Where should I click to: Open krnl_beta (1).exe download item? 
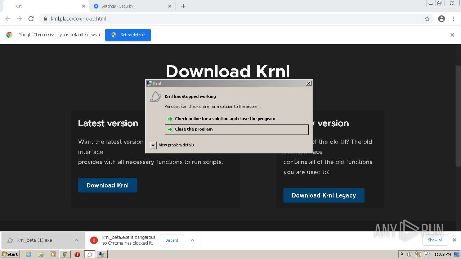coord(35,240)
